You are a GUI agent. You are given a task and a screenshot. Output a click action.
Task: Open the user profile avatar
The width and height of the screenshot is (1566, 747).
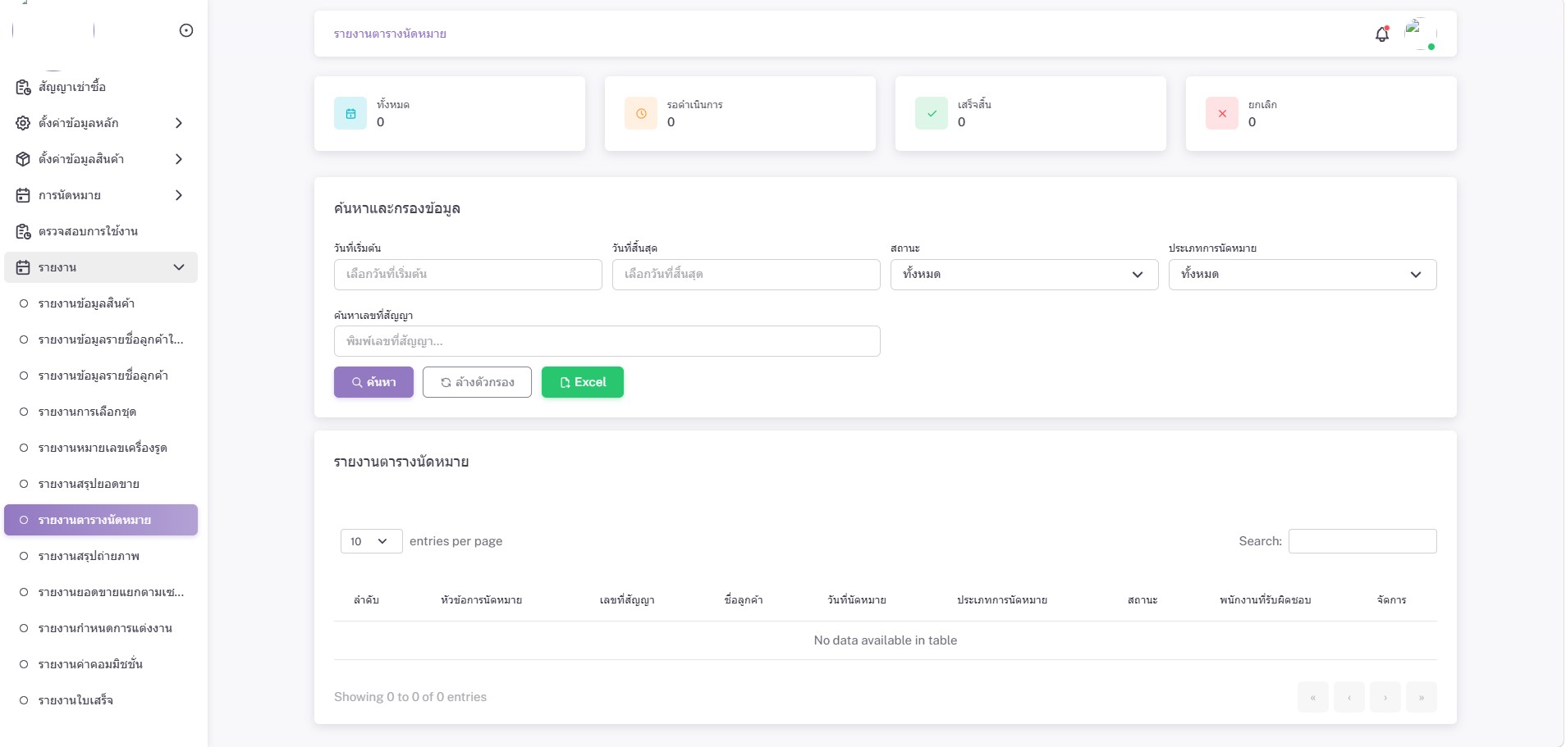(1420, 34)
